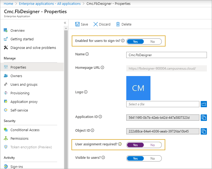Viewport: 212px width, 169px height.
Task: Collapse the left navigation sidebar
Action: 65,23
